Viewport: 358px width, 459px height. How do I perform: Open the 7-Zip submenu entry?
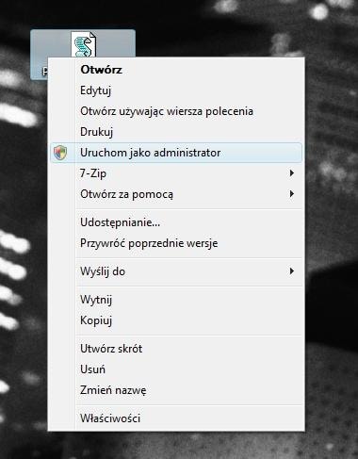tap(176, 173)
